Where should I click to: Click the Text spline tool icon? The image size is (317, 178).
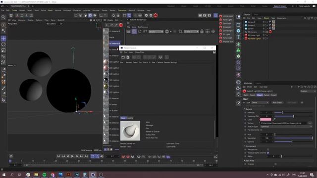click(238, 37)
